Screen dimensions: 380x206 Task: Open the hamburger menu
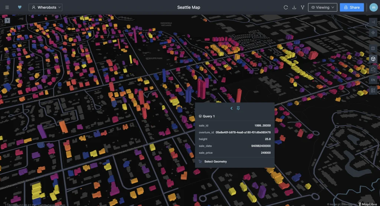7,7
